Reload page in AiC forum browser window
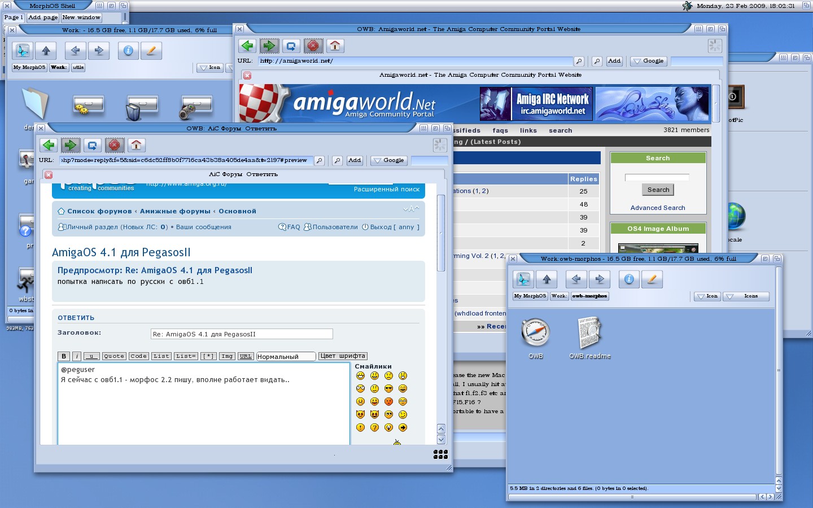The width and height of the screenshot is (813, 508). (x=92, y=145)
